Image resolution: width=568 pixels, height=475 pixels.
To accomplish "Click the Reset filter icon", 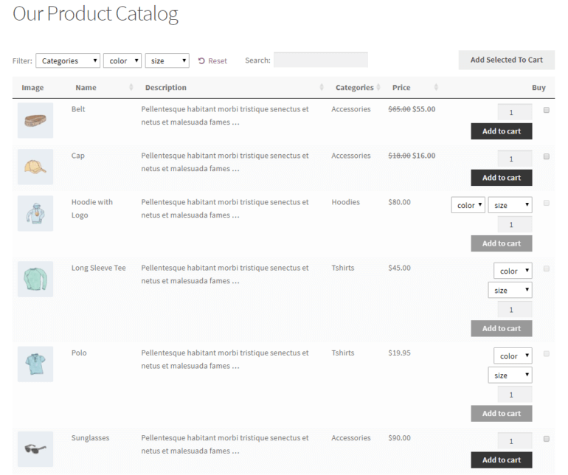I will click(x=201, y=61).
